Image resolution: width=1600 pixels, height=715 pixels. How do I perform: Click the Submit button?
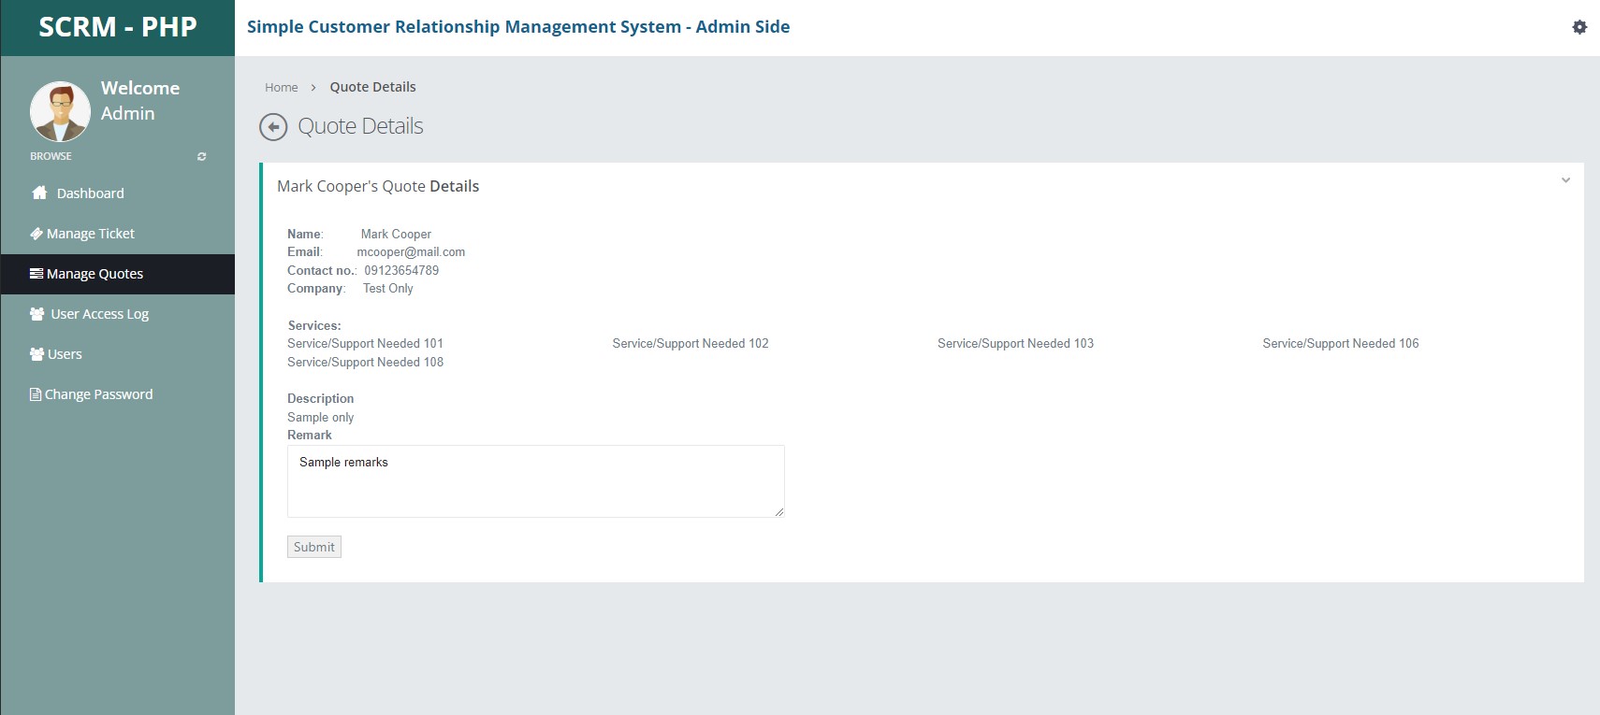pos(314,547)
